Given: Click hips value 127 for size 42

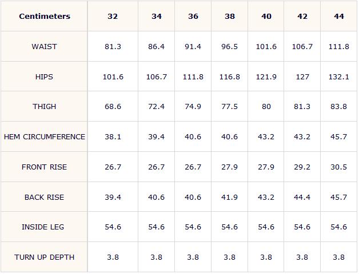Looking at the screenshot, I should [302, 77].
